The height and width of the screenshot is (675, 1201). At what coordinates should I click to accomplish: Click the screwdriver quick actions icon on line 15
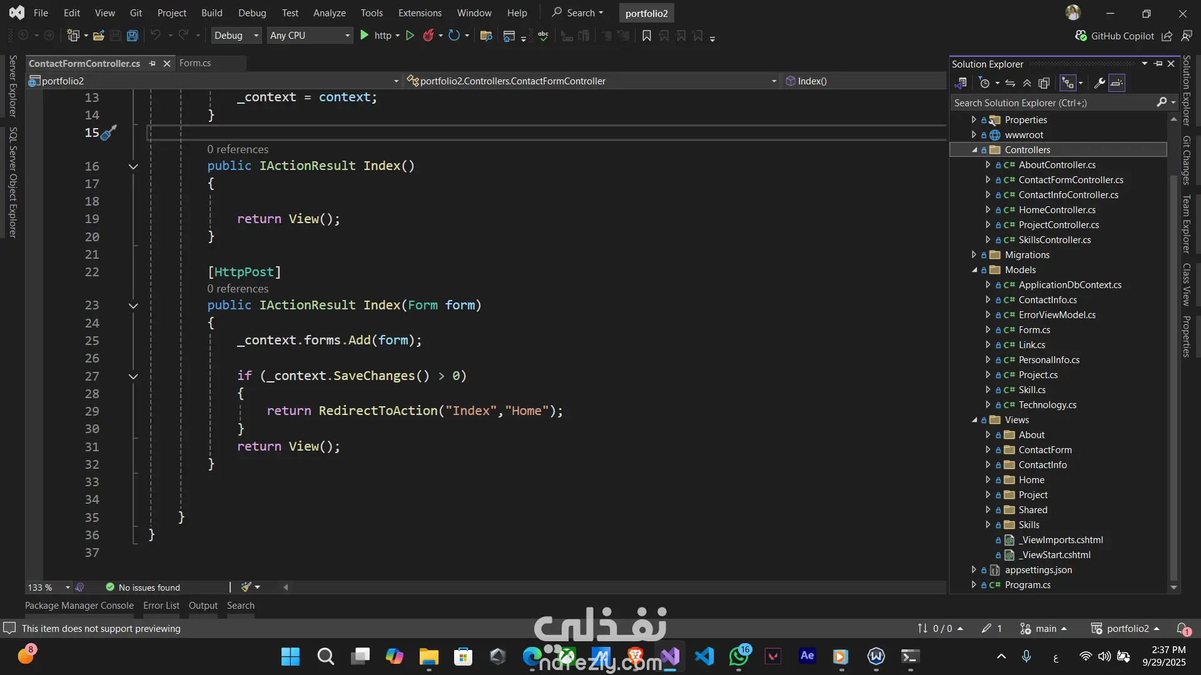[x=108, y=132]
